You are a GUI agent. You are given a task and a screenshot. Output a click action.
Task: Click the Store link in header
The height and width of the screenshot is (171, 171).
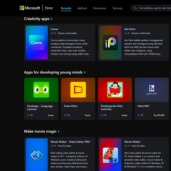pyautogui.click(x=49, y=8)
